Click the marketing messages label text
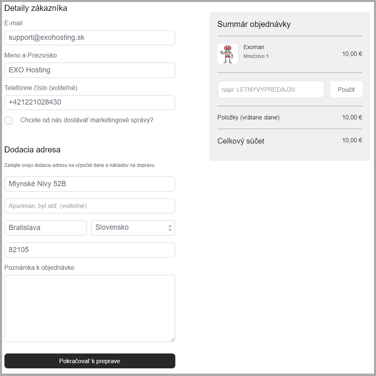Image resolution: width=376 pixels, height=376 pixels. (x=87, y=120)
